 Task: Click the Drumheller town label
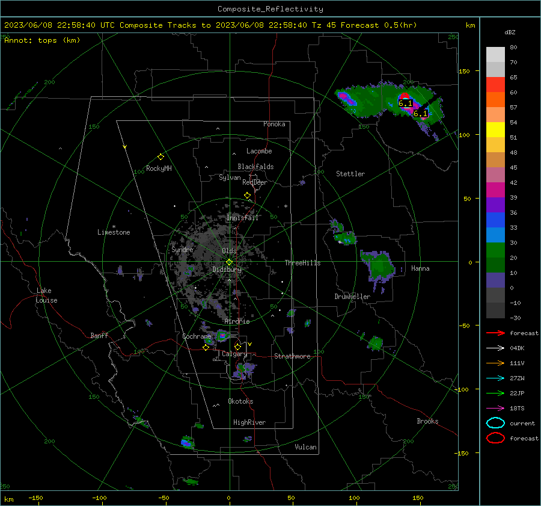tap(352, 297)
